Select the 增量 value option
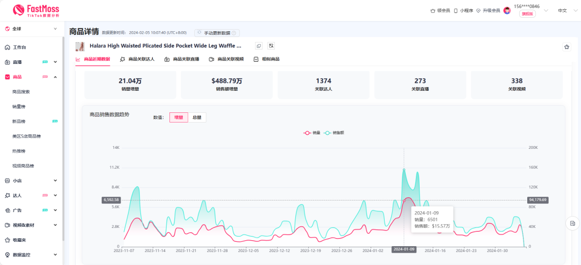The width and height of the screenshot is (581, 265). 179,117
